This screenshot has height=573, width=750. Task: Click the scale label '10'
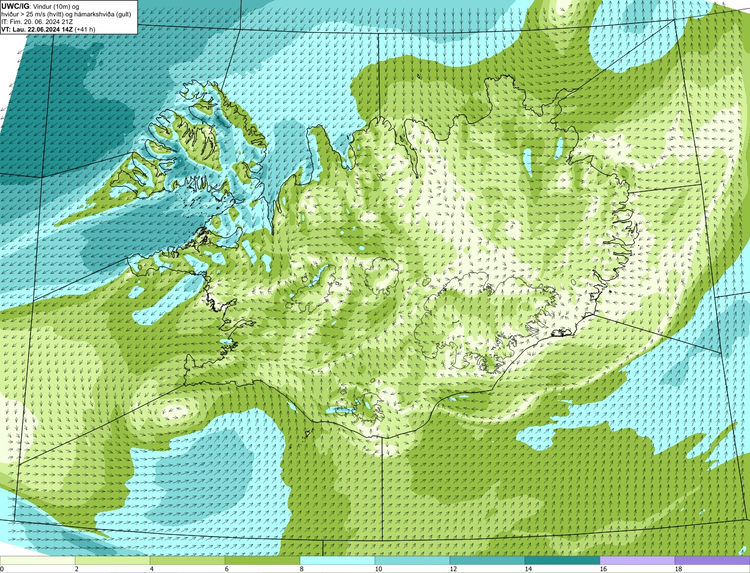379,569
